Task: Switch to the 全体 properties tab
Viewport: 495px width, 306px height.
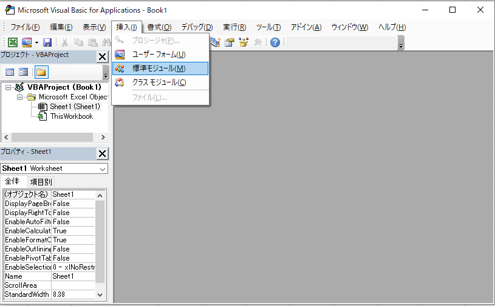Action: click(12, 181)
